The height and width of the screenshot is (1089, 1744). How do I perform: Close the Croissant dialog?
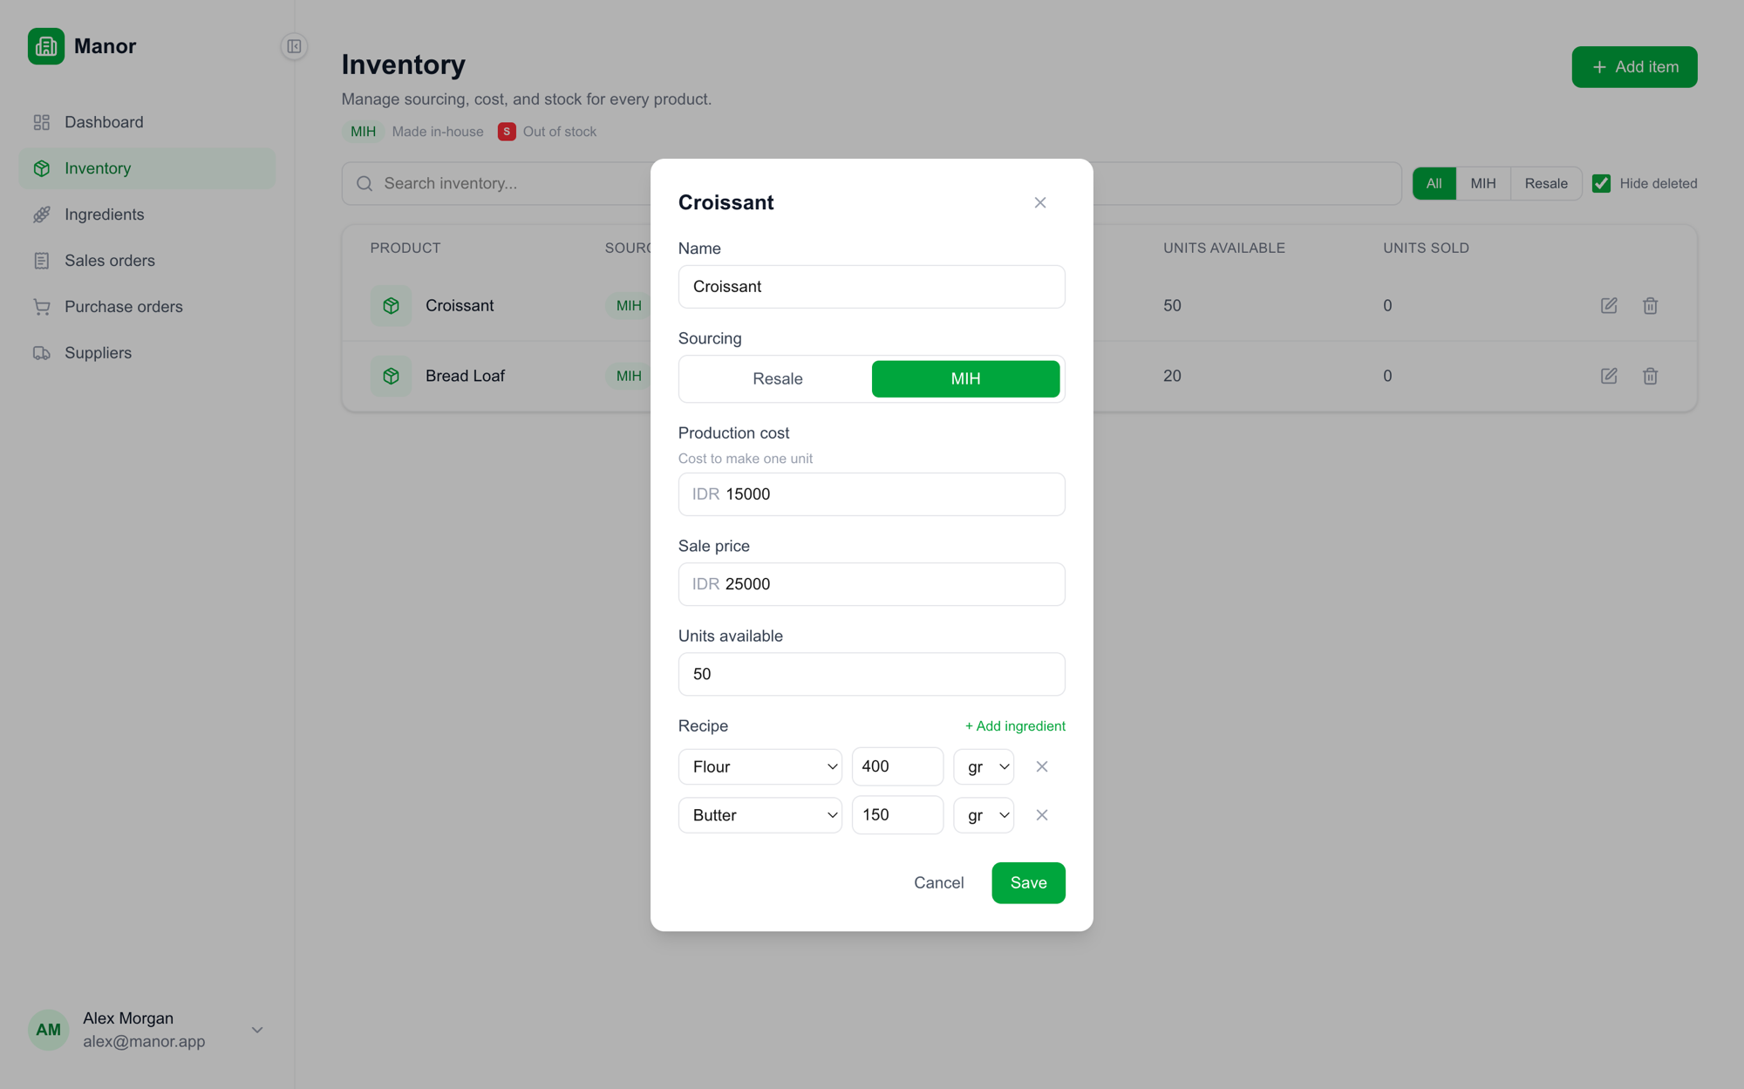tap(1039, 202)
